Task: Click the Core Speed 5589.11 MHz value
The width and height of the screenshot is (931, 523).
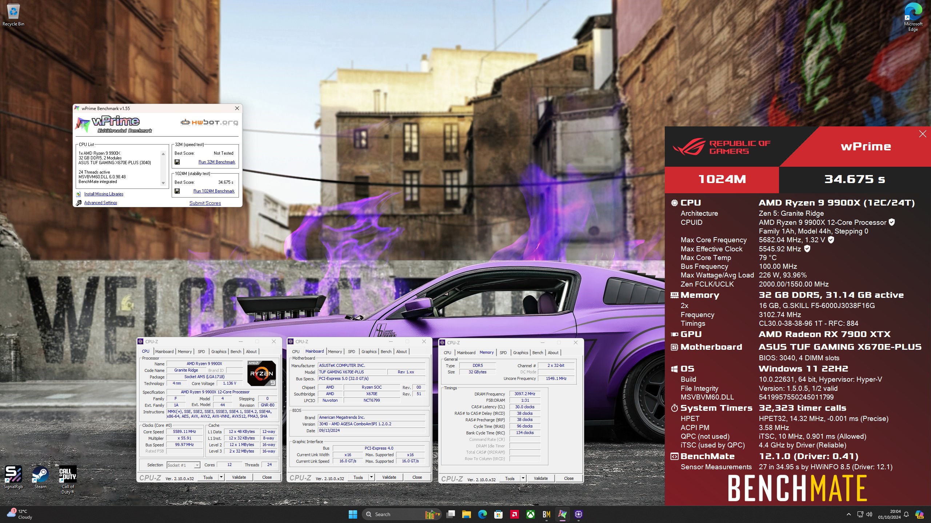Action: click(x=184, y=431)
